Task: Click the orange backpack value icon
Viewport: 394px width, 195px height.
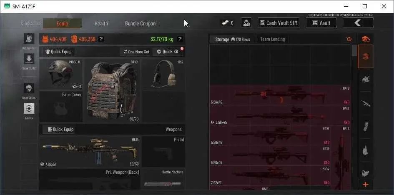Action: click(74, 39)
